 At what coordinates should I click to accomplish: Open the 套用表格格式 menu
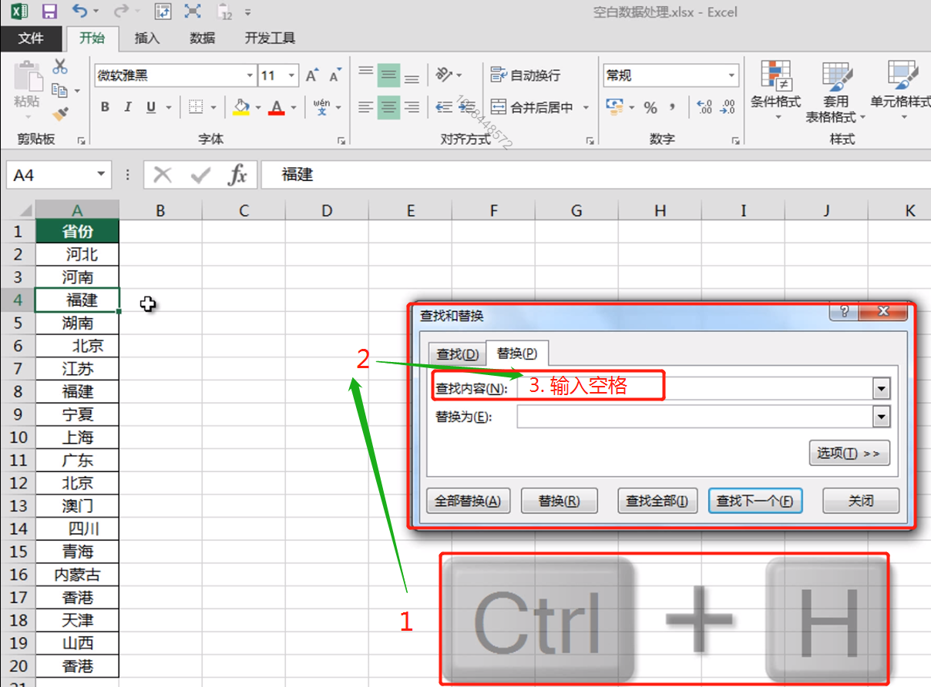point(835,90)
